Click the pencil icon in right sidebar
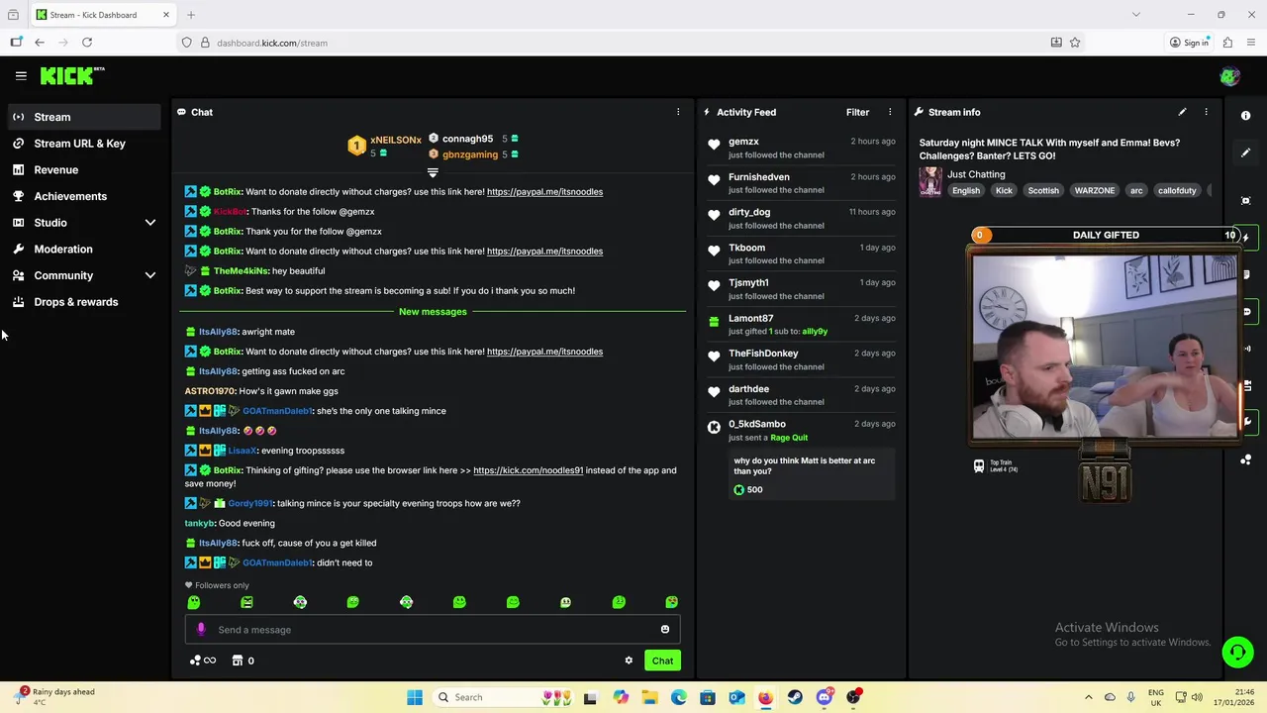1267x713 pixels. (x=1246, y=153)
